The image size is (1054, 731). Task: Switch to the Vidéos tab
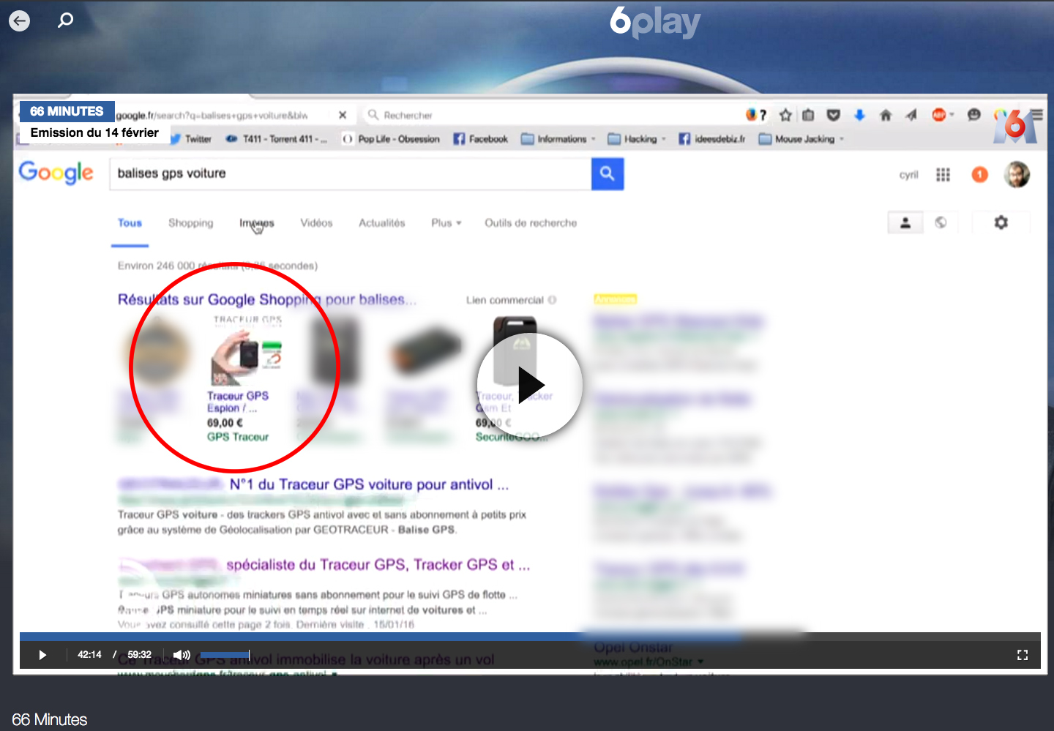316,223
